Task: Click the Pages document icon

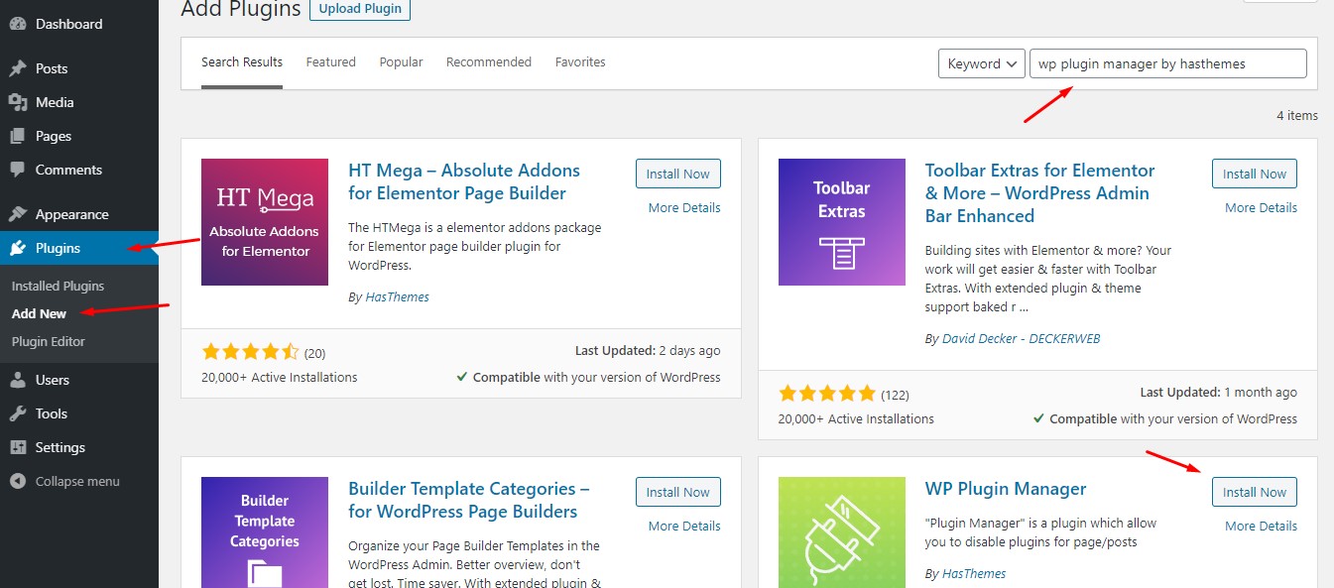Action: point(17,135)
